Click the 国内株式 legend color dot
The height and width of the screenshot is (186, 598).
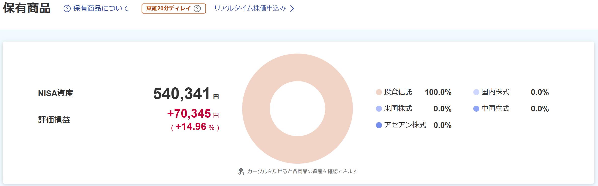pyautogui.click(x=476, y=92)
